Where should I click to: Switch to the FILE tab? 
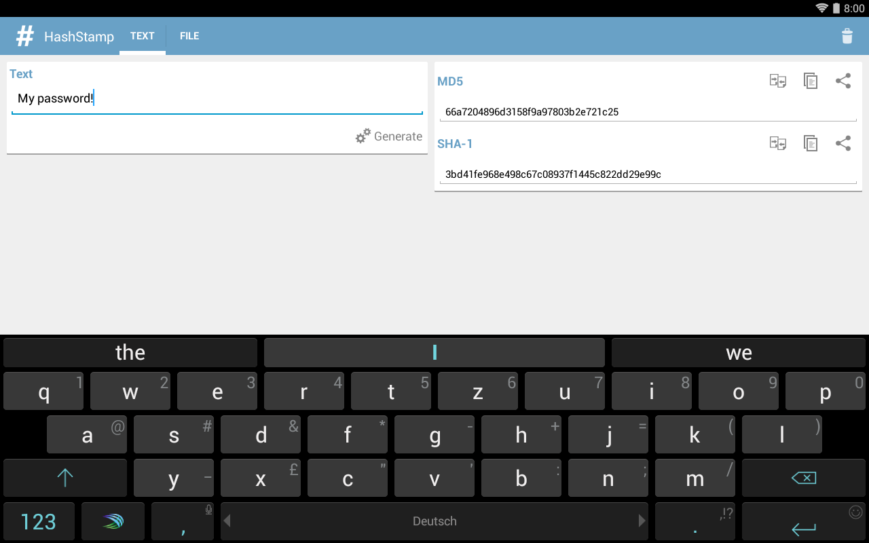[x=189, y=36]
